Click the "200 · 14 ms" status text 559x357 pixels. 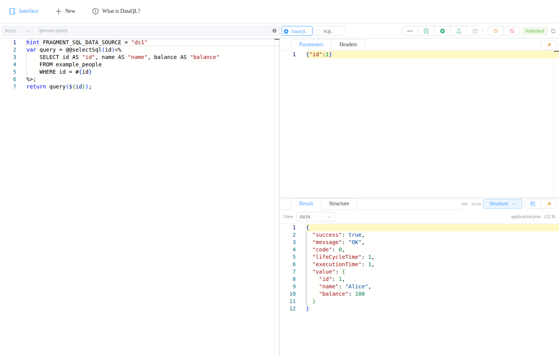[471, 204]
